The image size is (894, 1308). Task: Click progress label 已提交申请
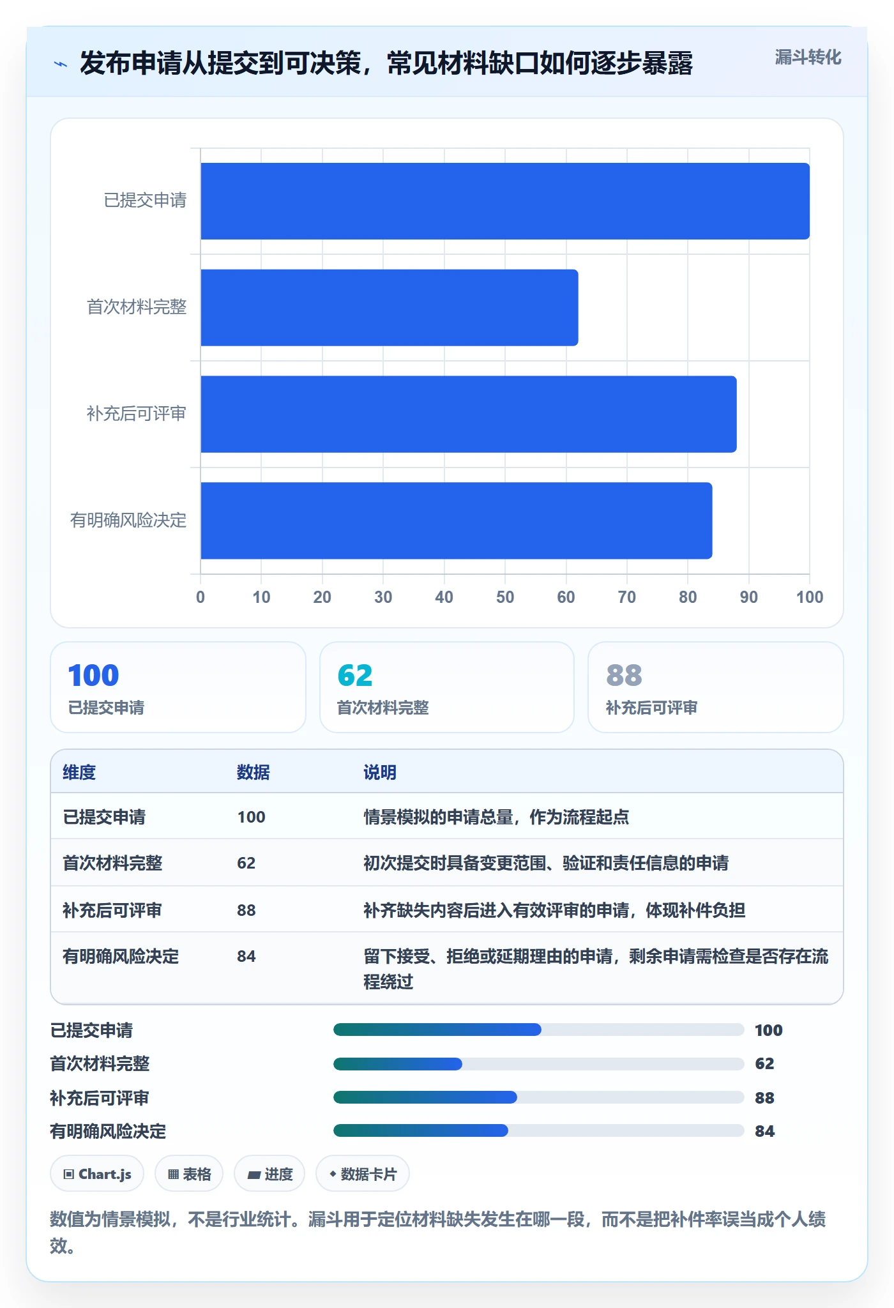92,1030
